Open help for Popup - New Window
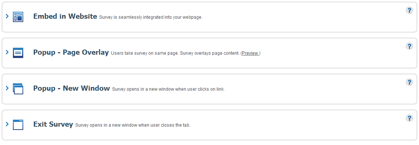This screenshot has width=419, height=145. [409, 82]
